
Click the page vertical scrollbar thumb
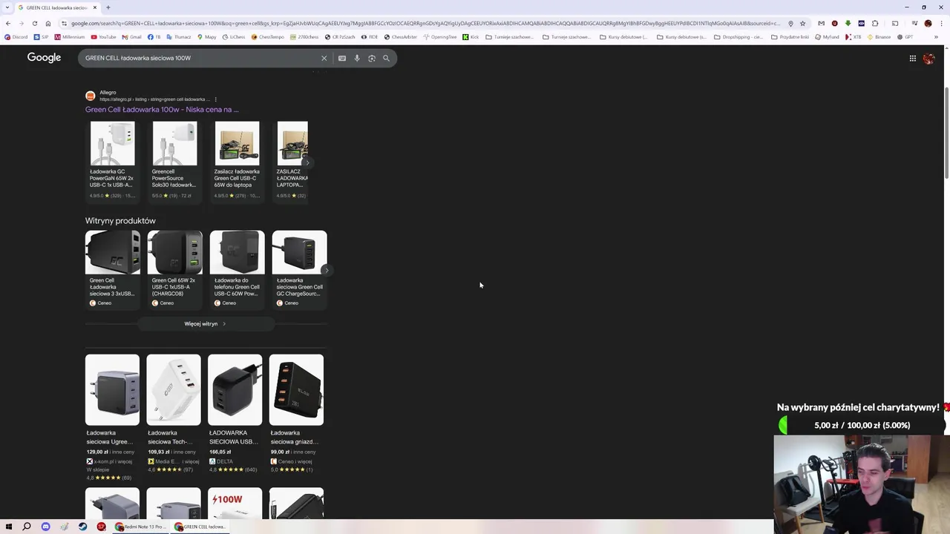coord(946,132)
